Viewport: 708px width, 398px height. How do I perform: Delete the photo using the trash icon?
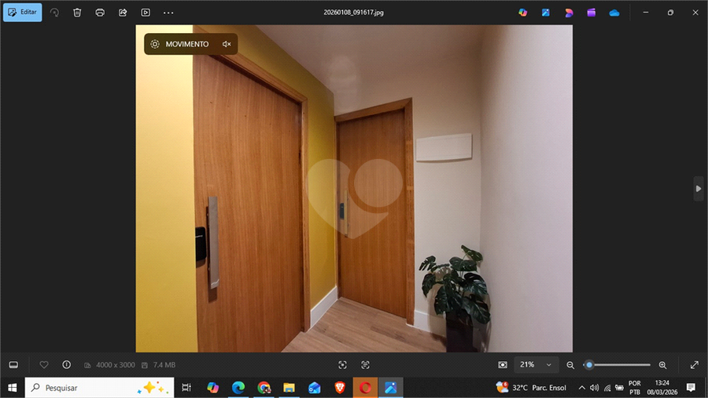pos(77,13)
